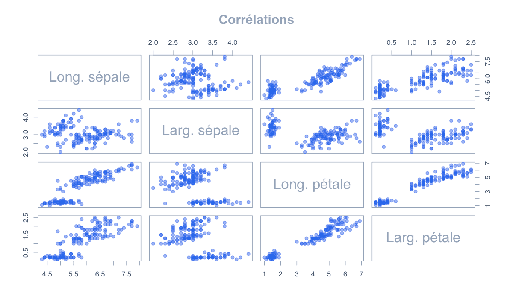Open scatter plot right of Larg. sépale

tap(312, 131)
